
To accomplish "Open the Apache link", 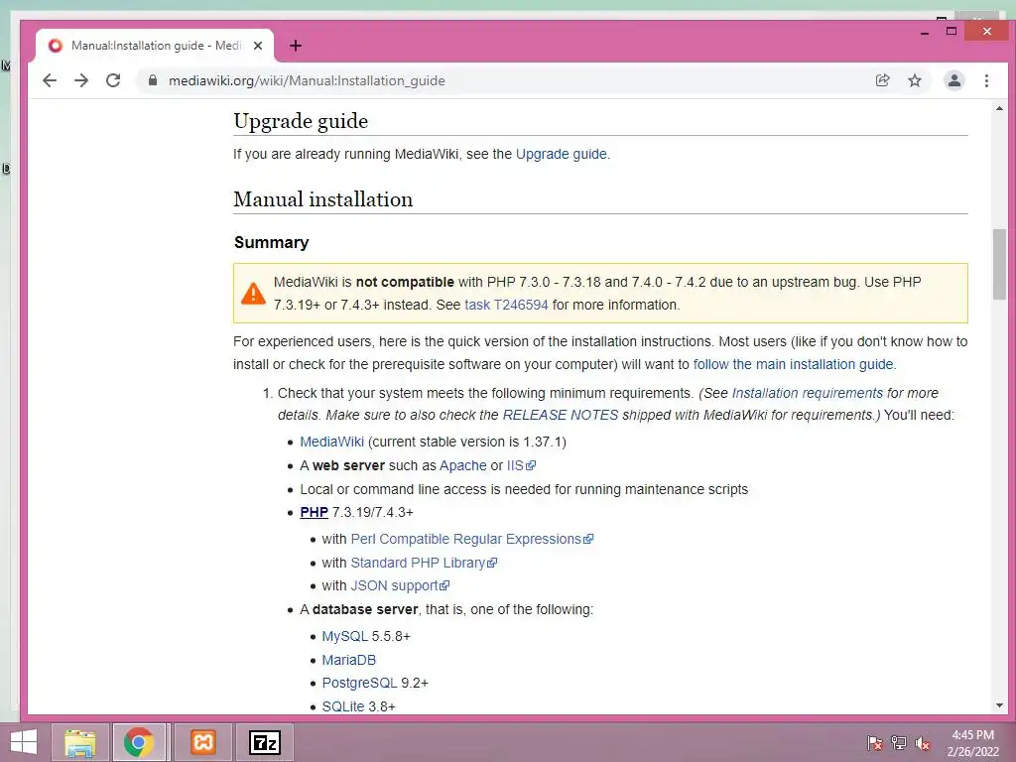I will pyautogui.click(x=462, y=465).
